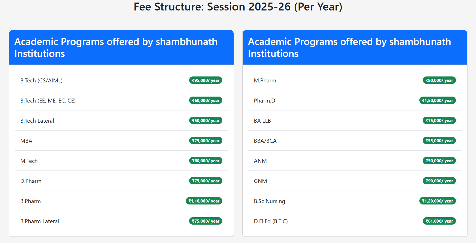Click the ₹1,20,000/ year Nursing fee badge
Viewport: 476px width, 243px height.
437,201
